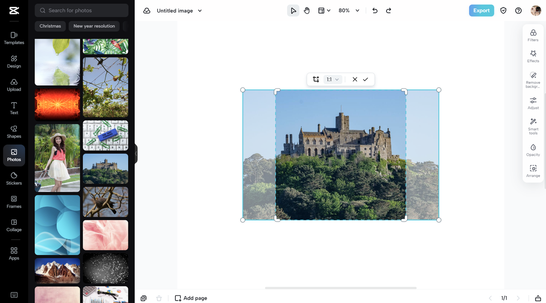Select the bird on branches photo
Viewport: 546px width, 303px height.
click(x=105, y=202)
